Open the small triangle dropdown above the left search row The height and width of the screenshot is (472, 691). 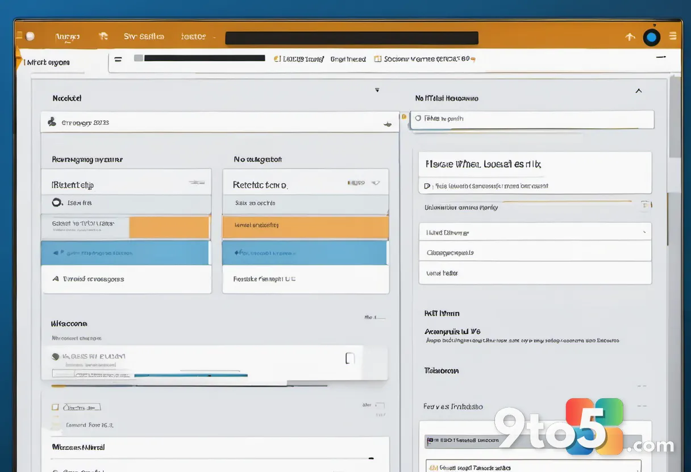377,90
